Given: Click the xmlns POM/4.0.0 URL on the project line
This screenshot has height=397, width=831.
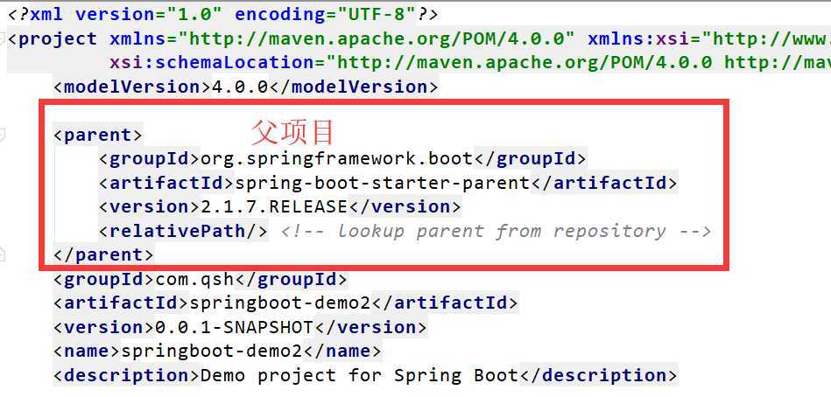Looking at the screenshot, I should 377,38.
